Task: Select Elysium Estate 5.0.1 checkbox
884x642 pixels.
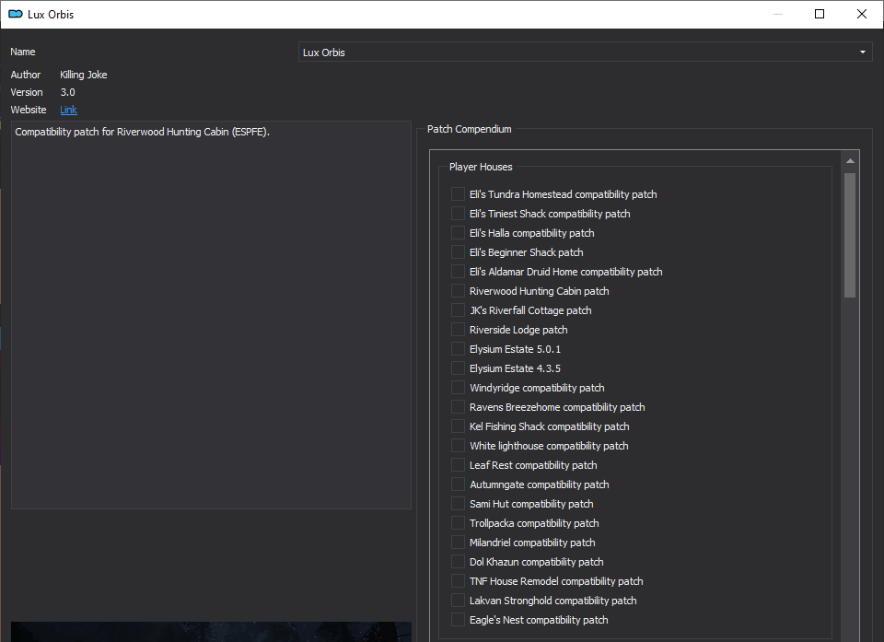Action: point(458,349)
